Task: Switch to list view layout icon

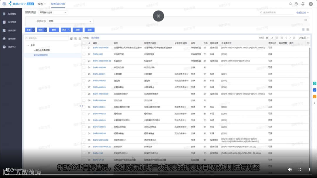Action: coord(303,30)
